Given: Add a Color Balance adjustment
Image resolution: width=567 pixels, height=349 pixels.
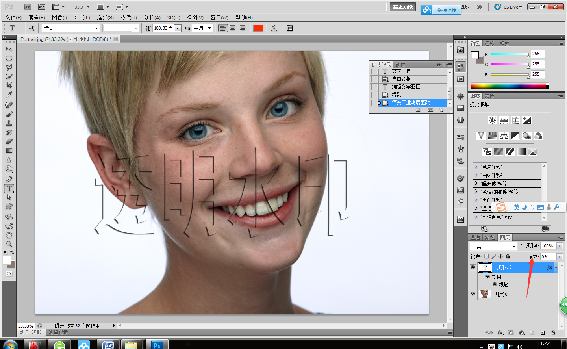Looking at the screenshot, I should tap(504, 136).
